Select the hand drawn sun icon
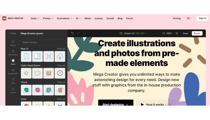 [26, 73]
